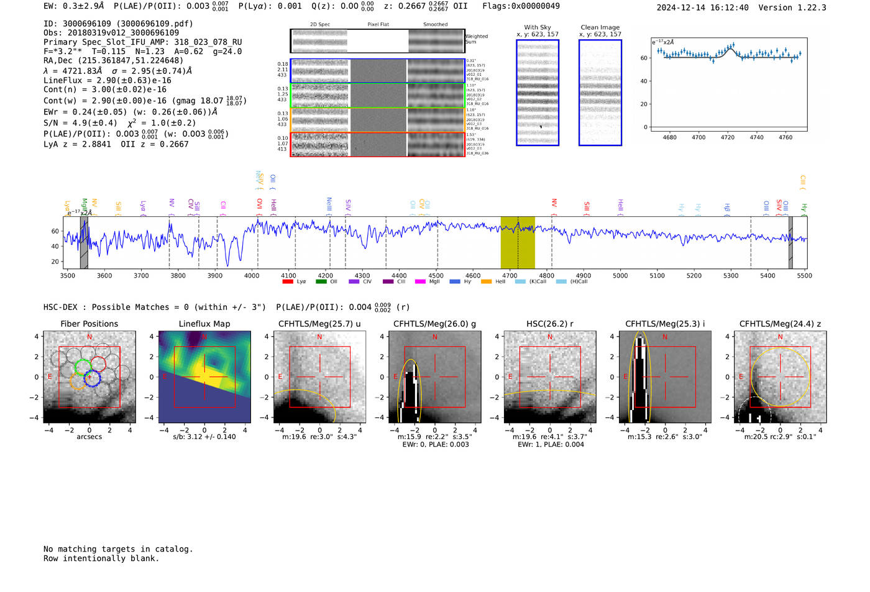The height and width of the screenshot is (592, 870).
Task: Click the Lineflux Map panel
Action: click(x=204, y=377)
